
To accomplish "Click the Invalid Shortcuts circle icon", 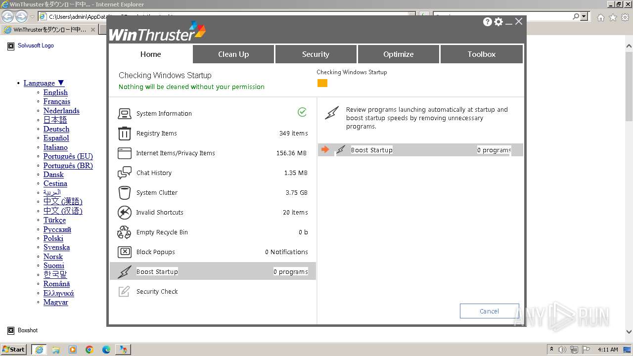I will tap(125, 213).
